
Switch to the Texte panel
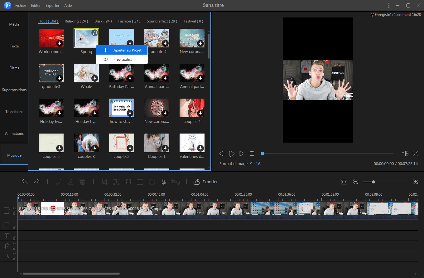[x=14, y=46]
